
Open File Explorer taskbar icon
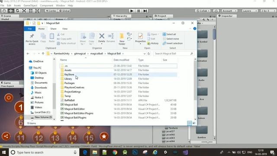tap(95, 152)
